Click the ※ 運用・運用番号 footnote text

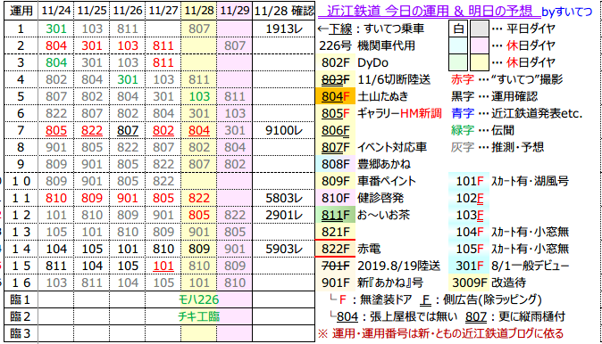(x=440, y=333)
